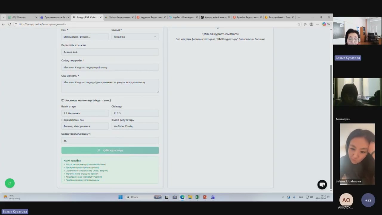Click the microphone tray icon
Image resolution: width=382 pixels, height=215 pixels.
[x=294, y=197]
